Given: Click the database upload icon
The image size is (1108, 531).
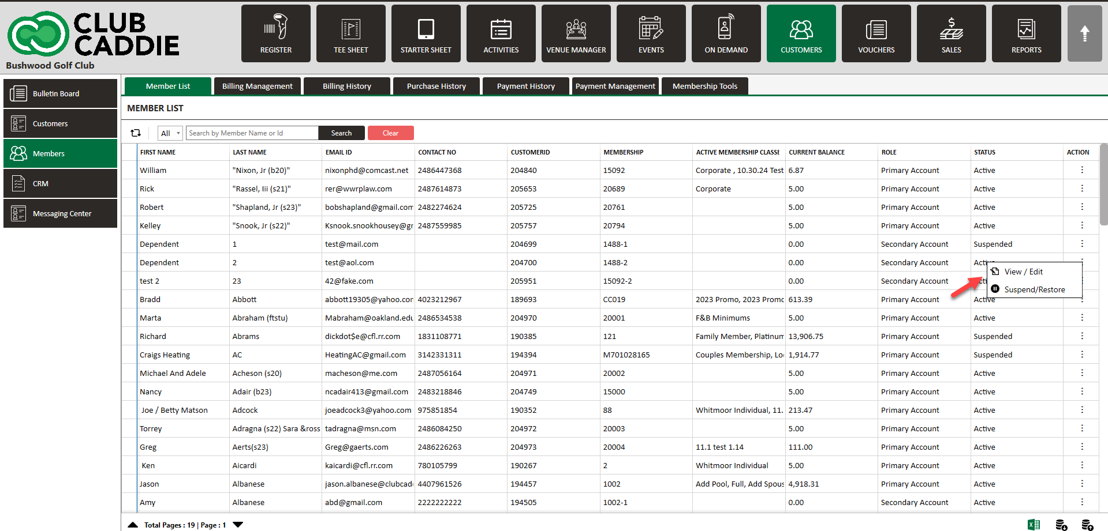Looking at the screenshot, I should (x=1087, y=524).
